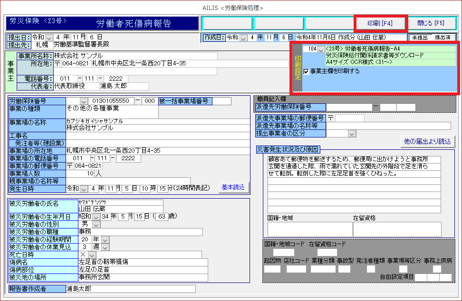
Task: Expand the 経験期間 year unit dropdown
Action: coord(105,239)
